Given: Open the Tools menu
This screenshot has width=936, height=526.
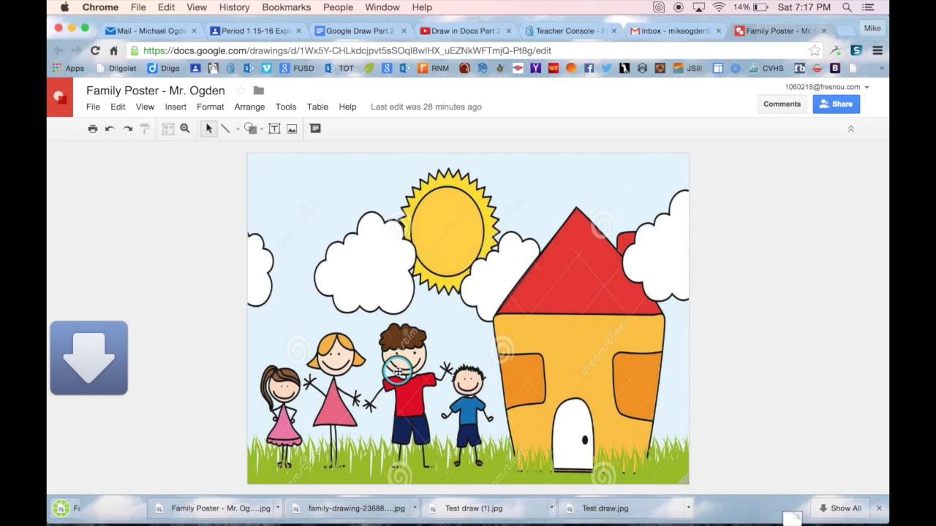Looking at the screenshot, I should click(x=286, y=107).
